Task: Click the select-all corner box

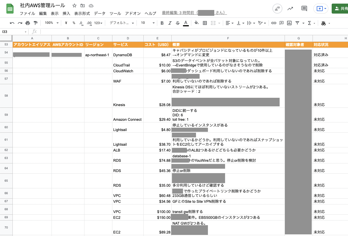Action: pos(6,38)
